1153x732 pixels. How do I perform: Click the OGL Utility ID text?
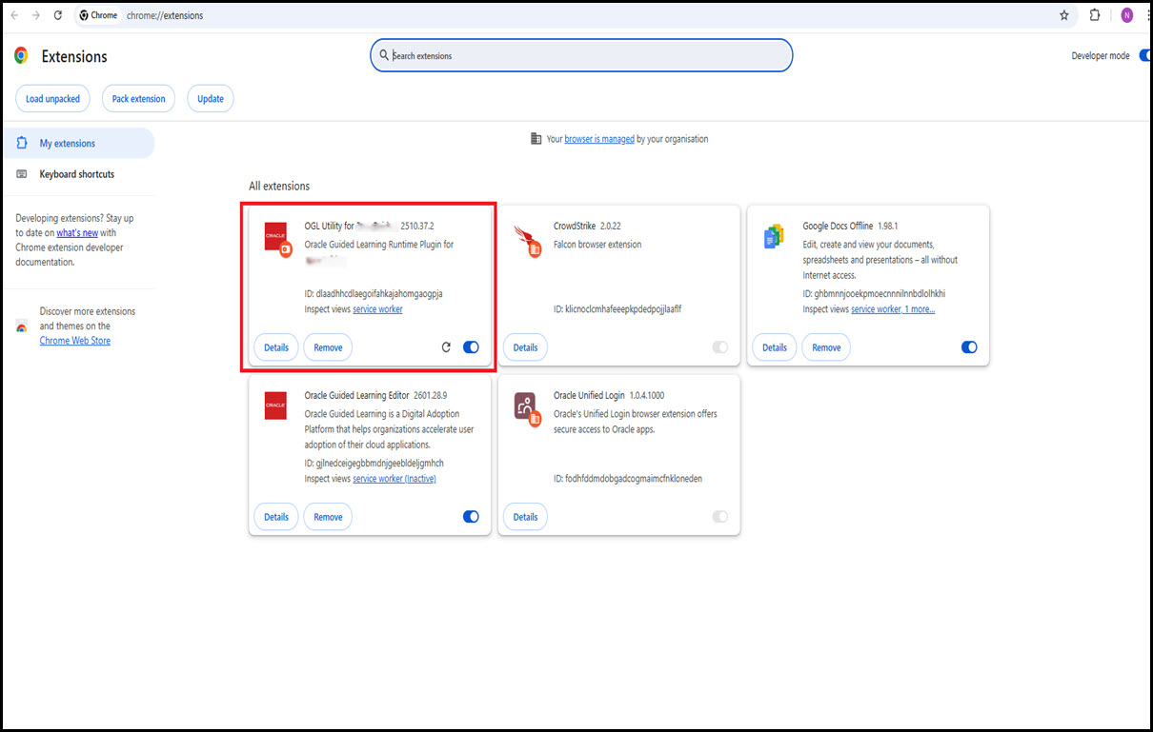374,294
